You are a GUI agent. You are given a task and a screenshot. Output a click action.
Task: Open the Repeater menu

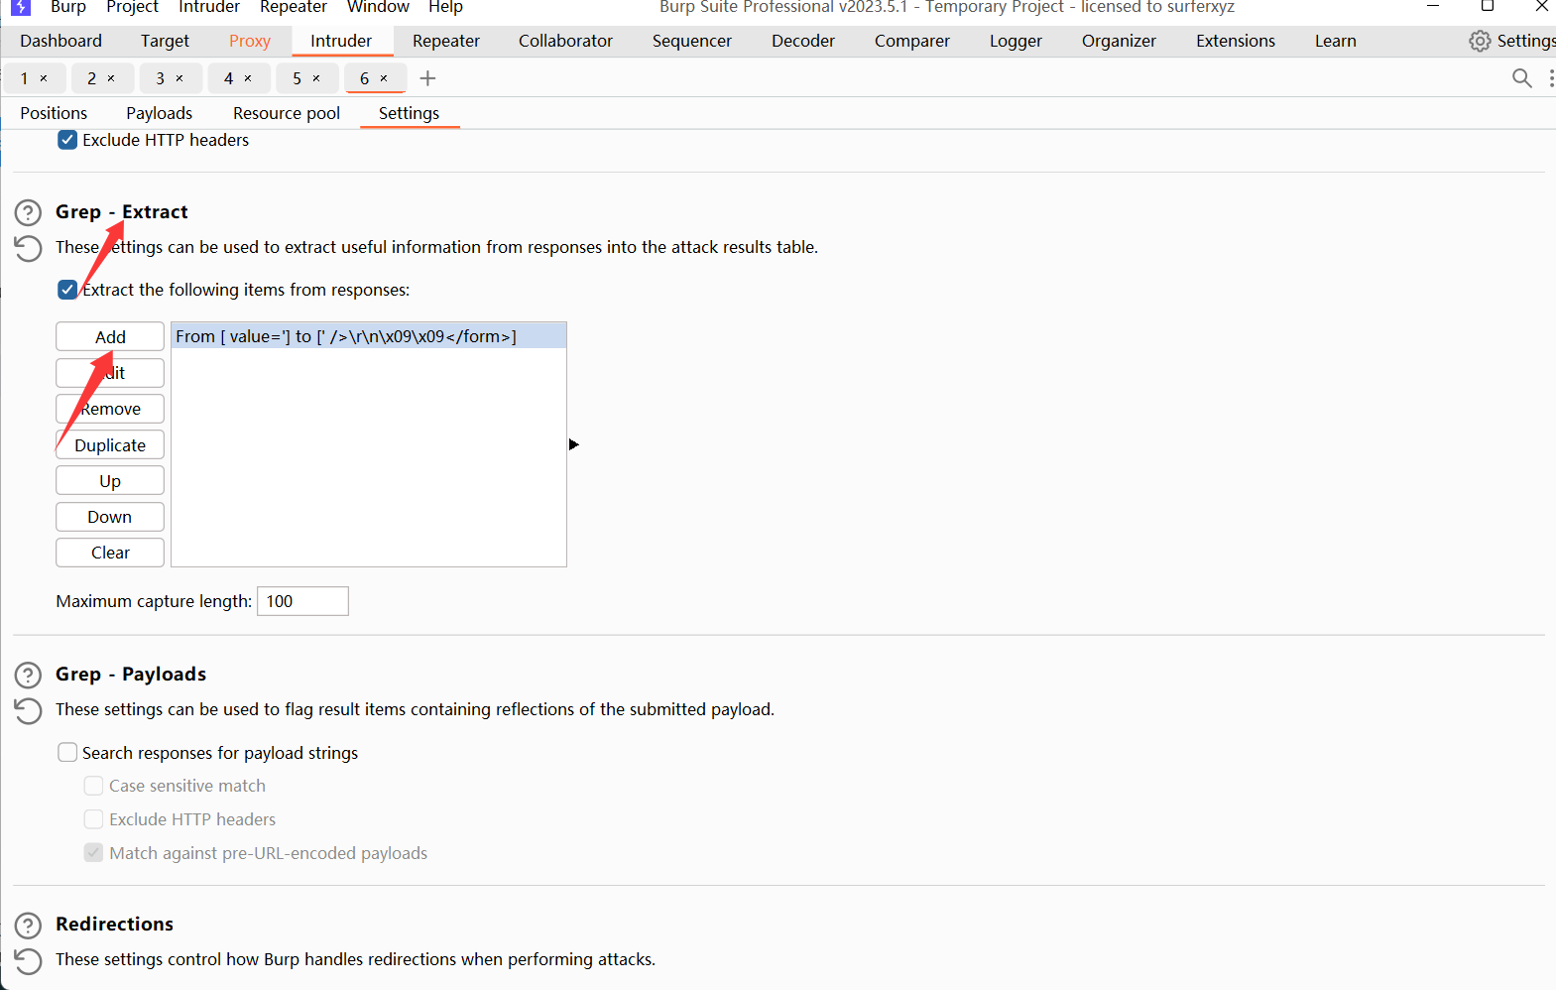294,7
